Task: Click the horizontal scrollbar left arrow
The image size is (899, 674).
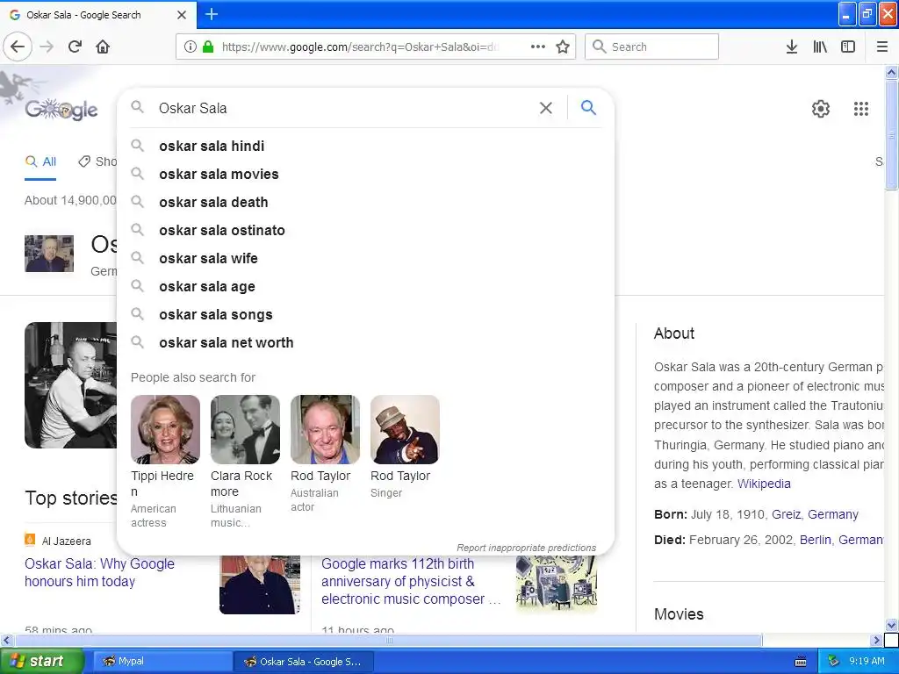Action: pyautogui.click(x=6, y=640)
